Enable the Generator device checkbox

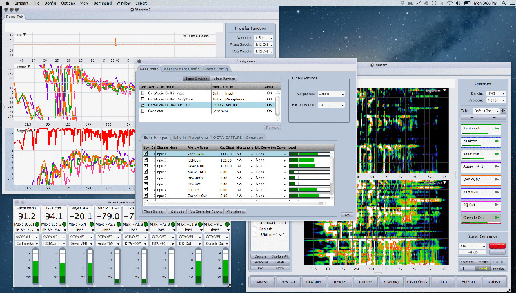pyautogui.click(x=143, y=111)
